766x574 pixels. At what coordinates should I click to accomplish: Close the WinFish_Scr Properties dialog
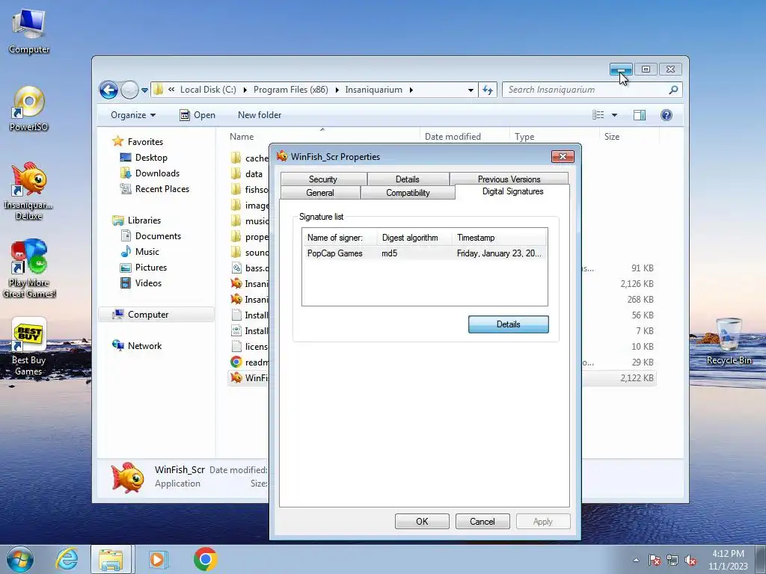point(563,156)
